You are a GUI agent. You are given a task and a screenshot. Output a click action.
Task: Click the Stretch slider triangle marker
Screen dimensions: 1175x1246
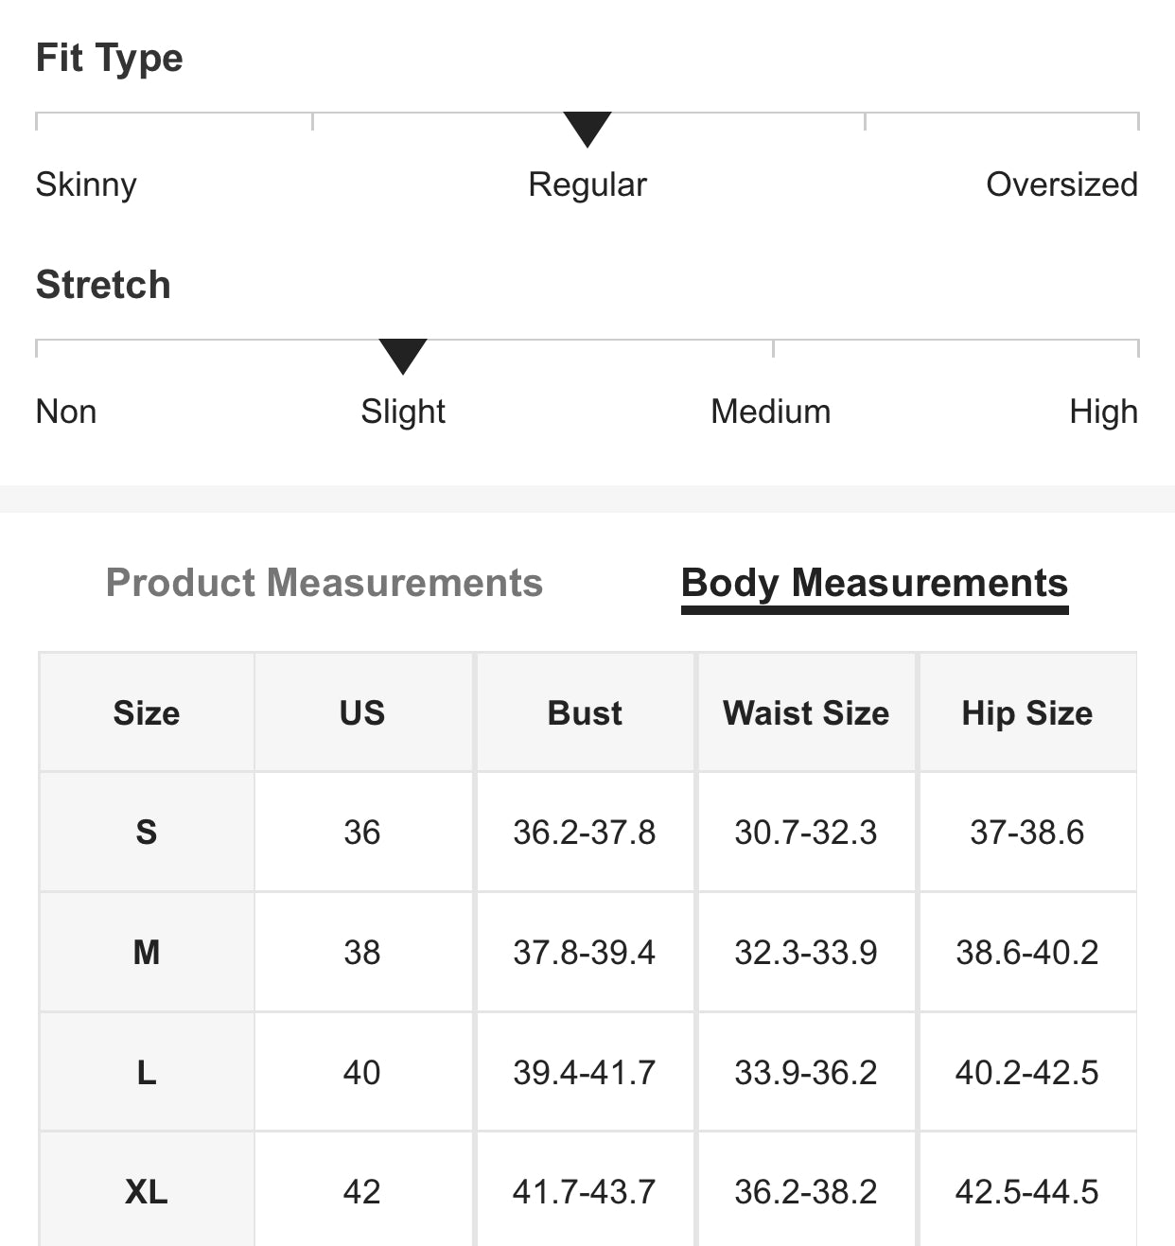point(403,355)
